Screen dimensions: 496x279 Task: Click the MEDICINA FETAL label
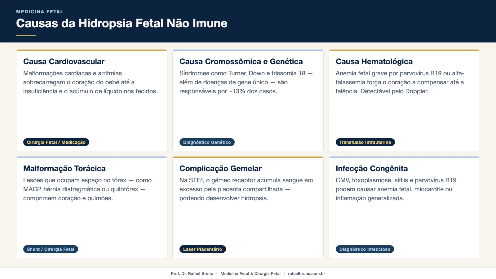point(40,11)
